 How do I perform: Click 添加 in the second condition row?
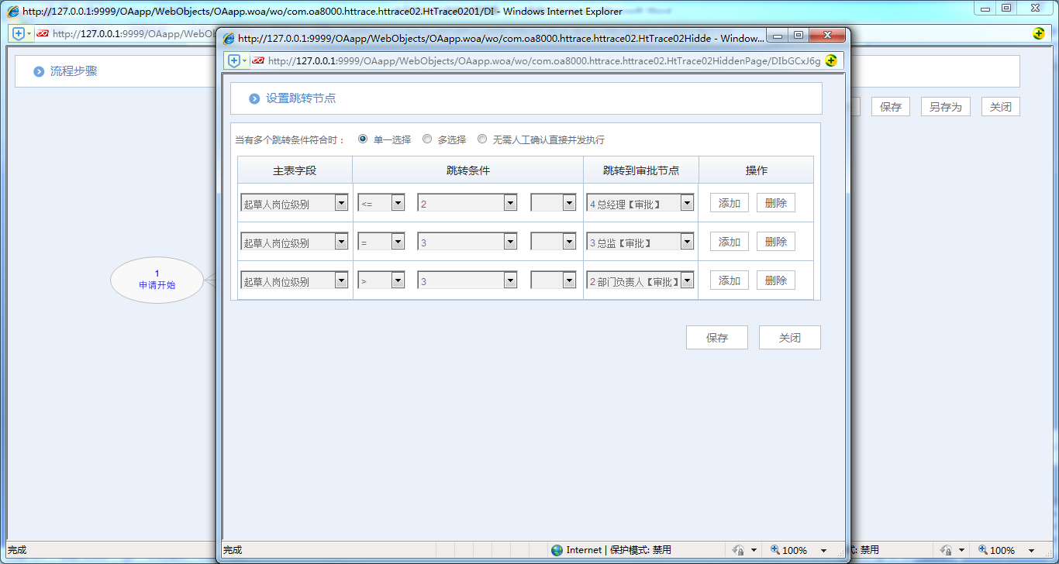(x=729, y=241)
